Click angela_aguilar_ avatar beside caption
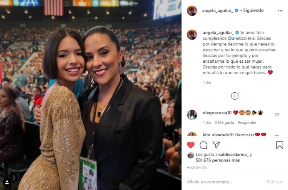 click(192, 35)
